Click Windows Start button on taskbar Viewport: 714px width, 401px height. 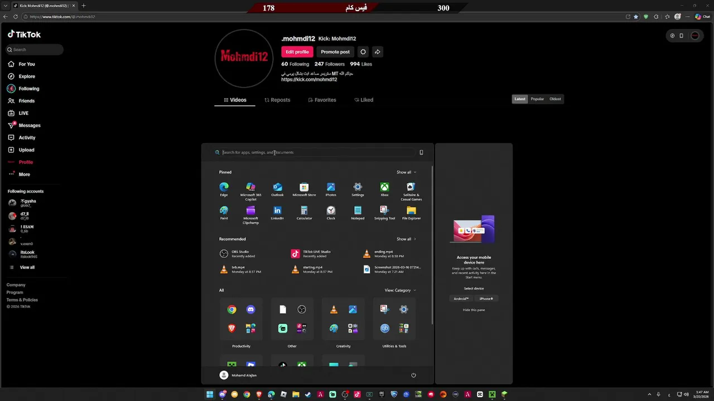[x=210, y=394]
